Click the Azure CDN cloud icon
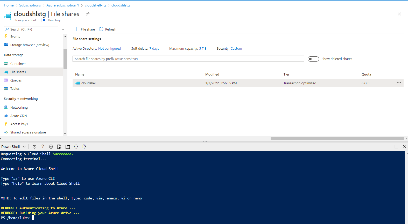 point(6,116)
